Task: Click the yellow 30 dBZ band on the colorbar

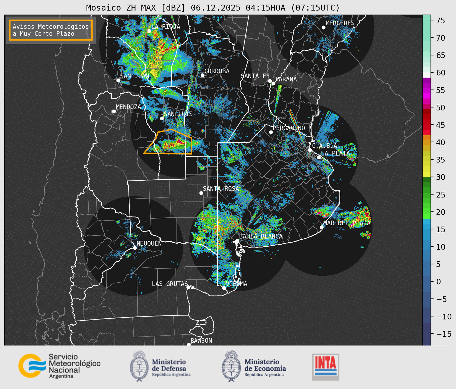Action: click(427, 174)
